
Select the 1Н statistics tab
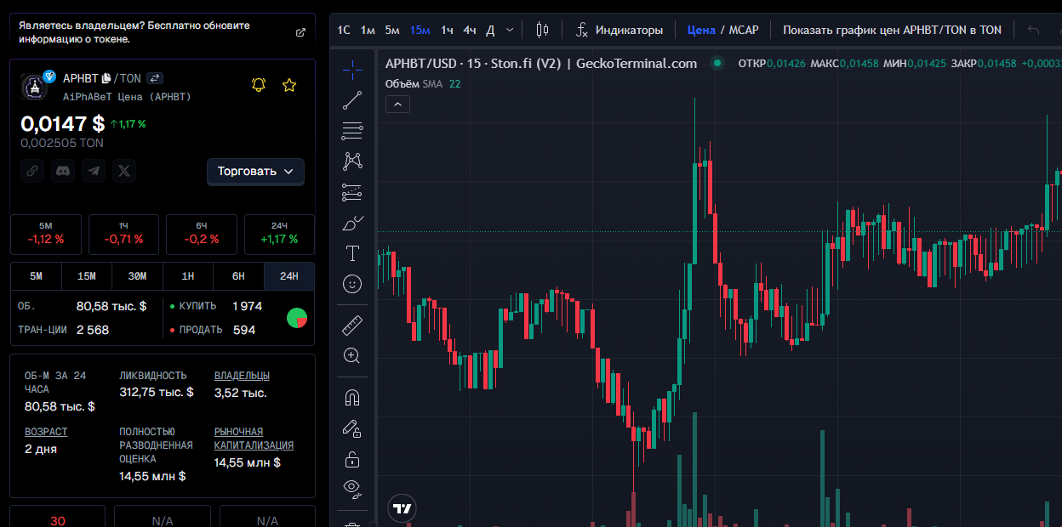click(x=188, y=276)
